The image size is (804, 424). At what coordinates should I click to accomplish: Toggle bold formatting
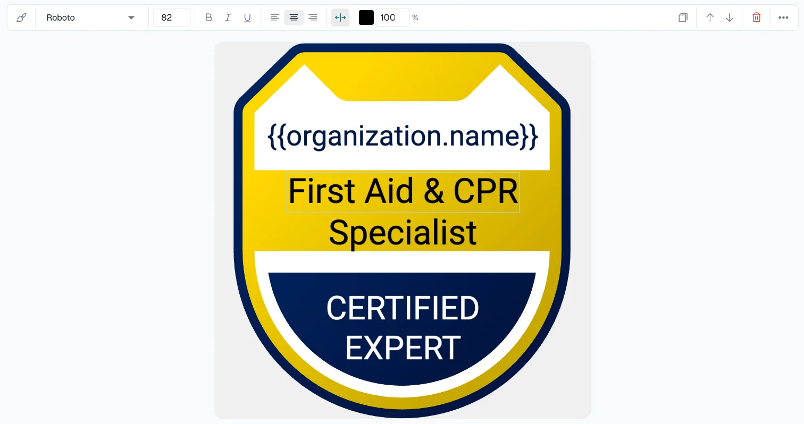click(208, 18)
